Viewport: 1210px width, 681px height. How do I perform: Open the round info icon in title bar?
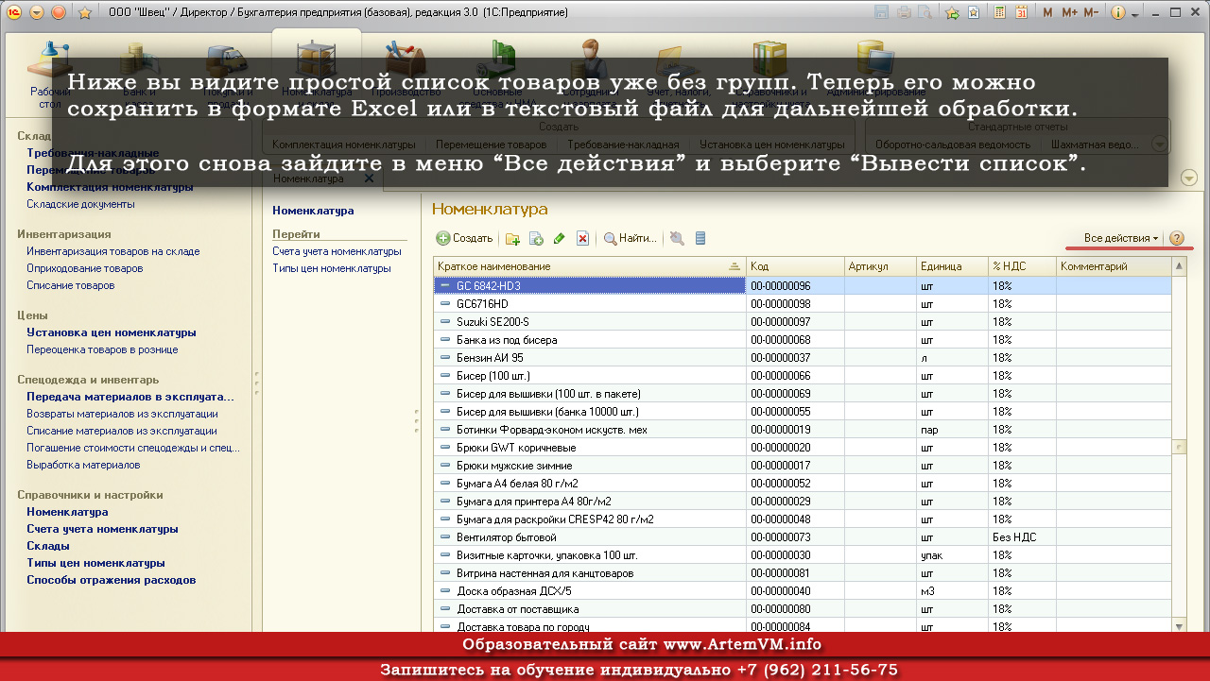point(1117,12)
